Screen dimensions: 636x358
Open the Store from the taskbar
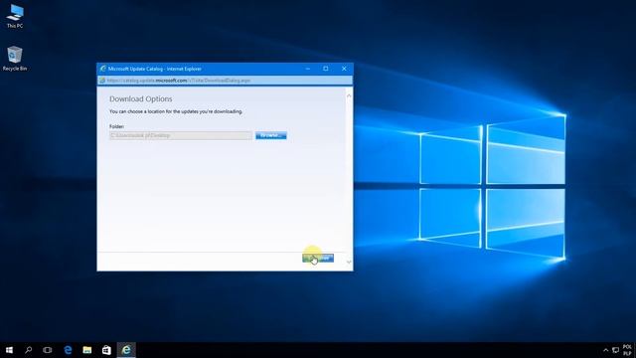106,350
